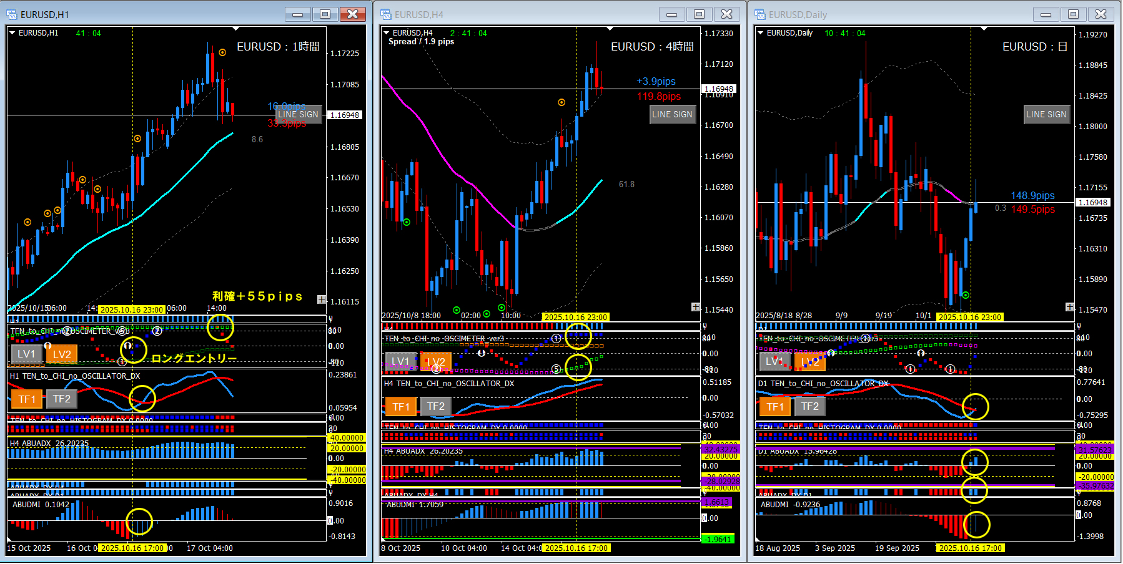The height and width of the screenshot is (564, 1123).
Task: Select the '148.9pips' label on Daily chart
Action: pos(1033,196)
